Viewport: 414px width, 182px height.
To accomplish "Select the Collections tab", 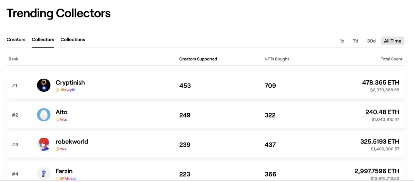I will click(73, 39).
